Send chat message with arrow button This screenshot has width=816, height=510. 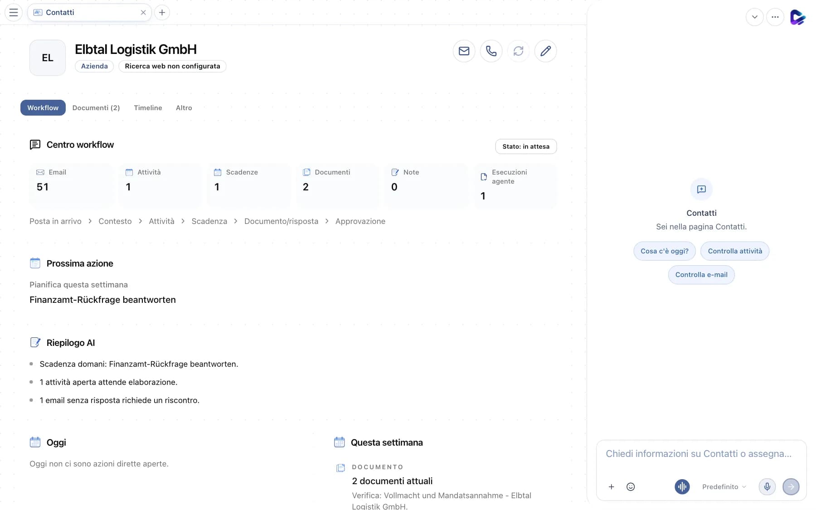(x=791, y=486)
